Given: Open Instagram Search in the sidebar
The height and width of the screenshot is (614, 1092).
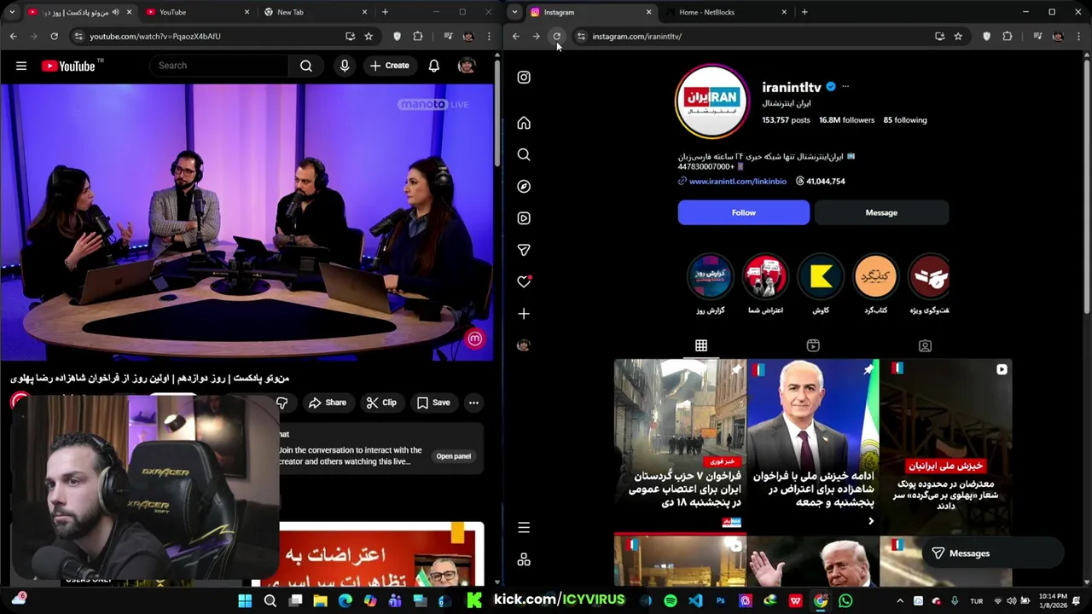Looking at the screenshot, I should pyautogui.click(x=524, y=154).
